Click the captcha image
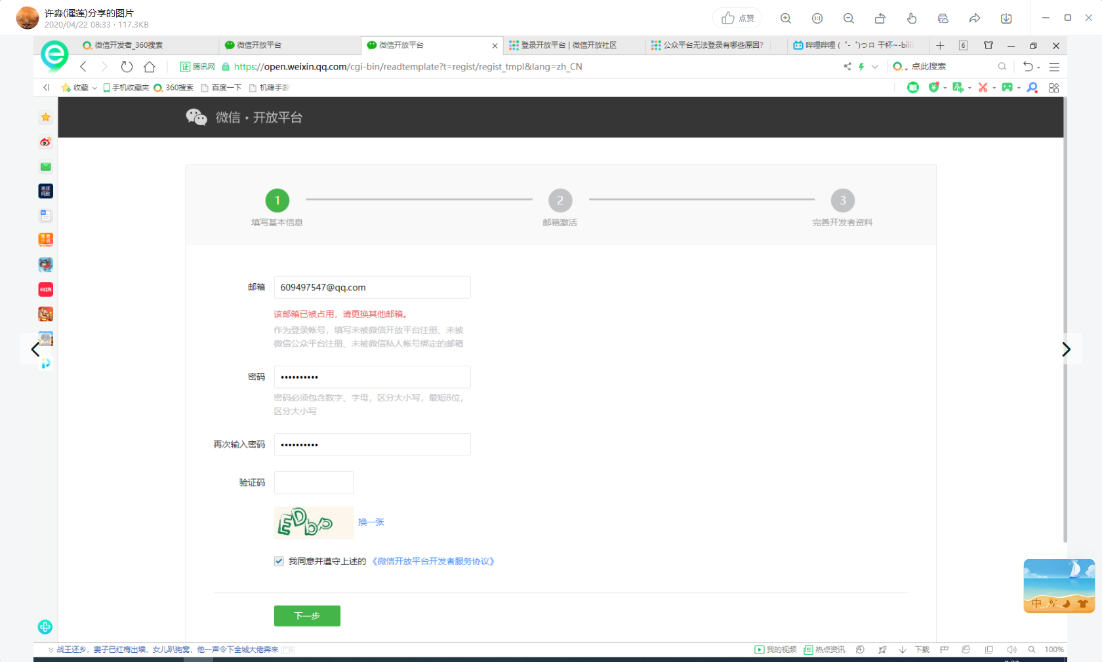This screenshot has width=1102, height=662. click(314, 522)
